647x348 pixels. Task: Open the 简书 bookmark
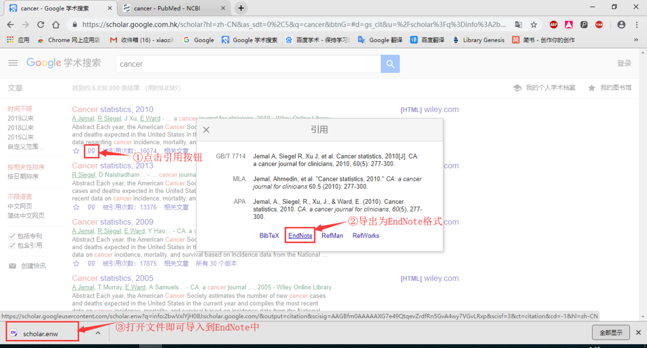pyautogui.click(x=543, y=40)
